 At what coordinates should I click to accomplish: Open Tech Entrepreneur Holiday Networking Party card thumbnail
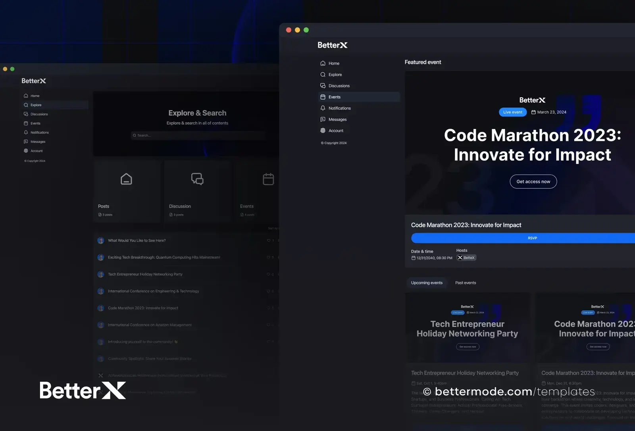point(468,328)
